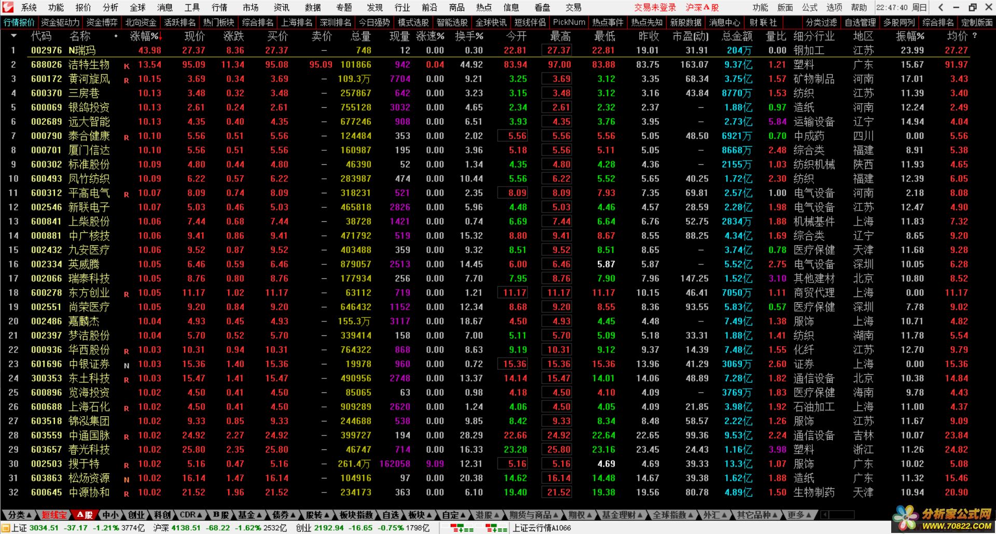Select the stock row 英威腾
Screen dimensions: 996x534
485,264
